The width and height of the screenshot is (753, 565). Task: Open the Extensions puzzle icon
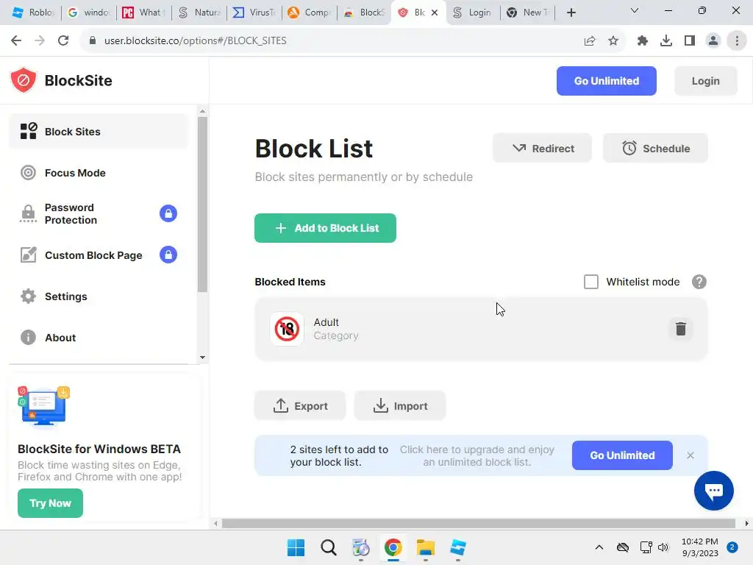pos(643,40)
